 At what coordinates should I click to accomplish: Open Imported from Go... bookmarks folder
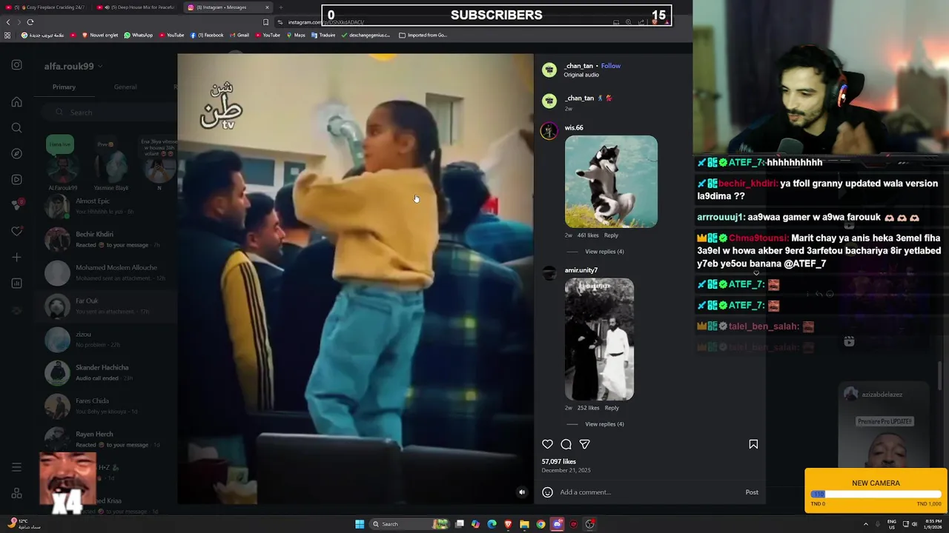click(423, 35)
